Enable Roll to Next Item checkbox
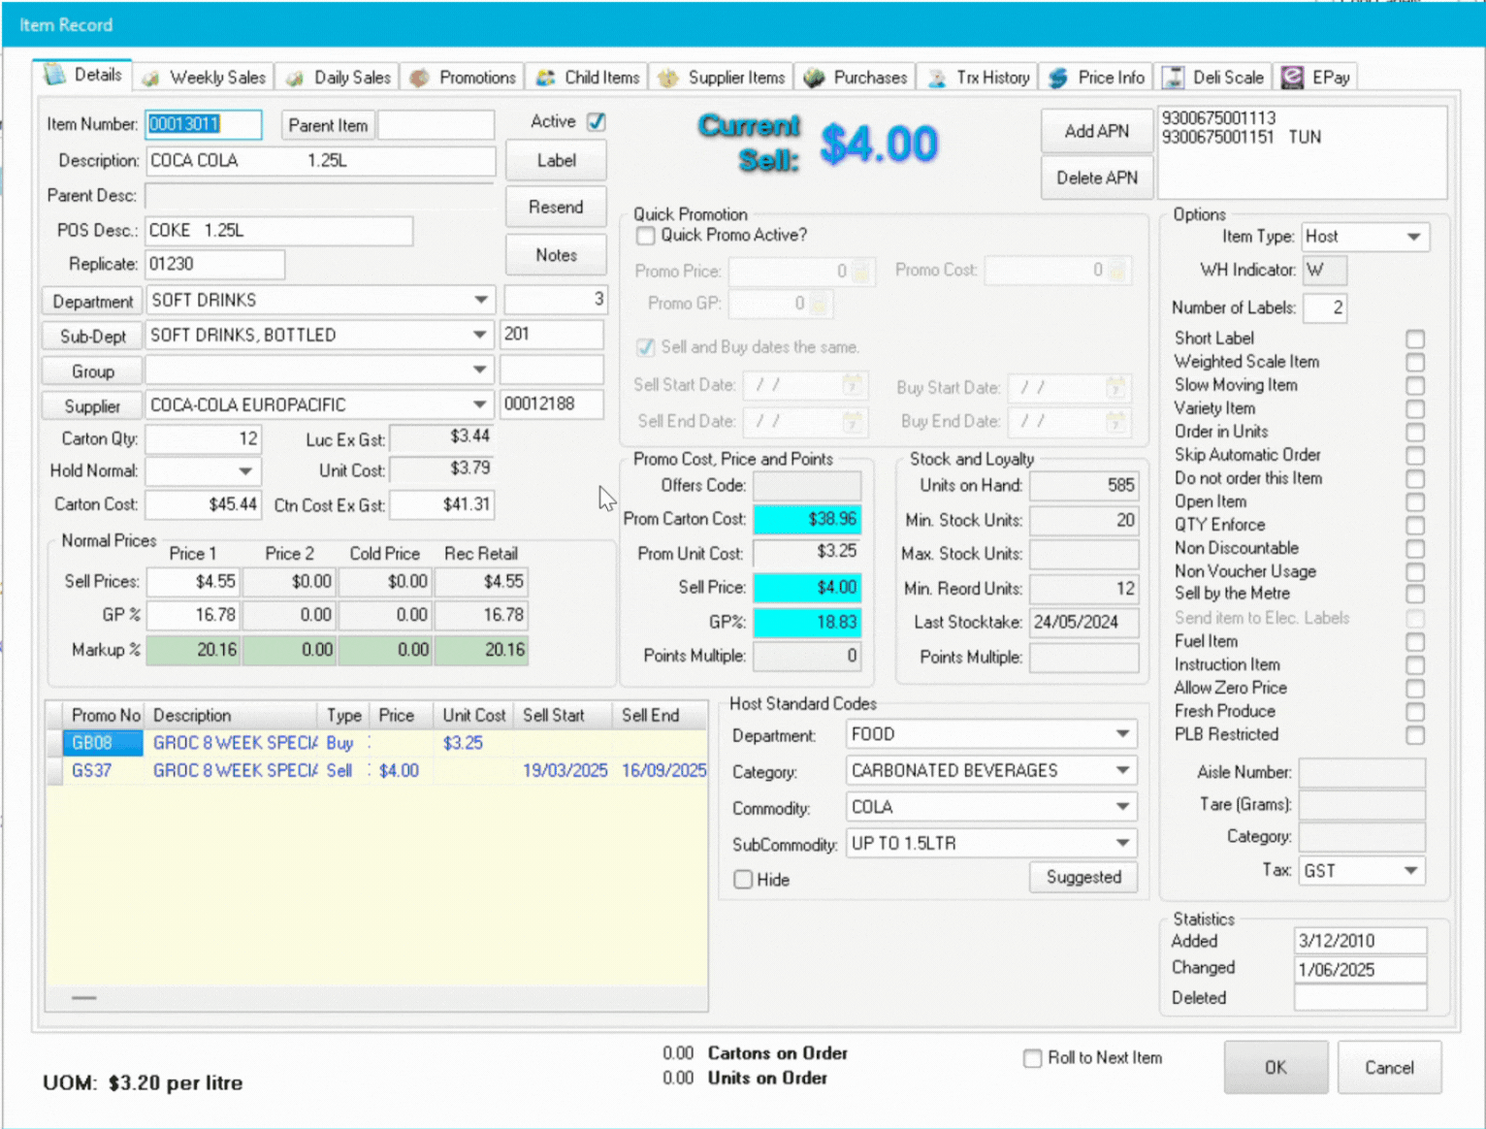The width and height of the screenshot is (1486, 1129). pyautogui.click(x=1033, y=1058)
